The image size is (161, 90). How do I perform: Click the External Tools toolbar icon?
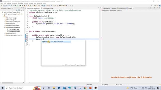click(x=24, y=6)
